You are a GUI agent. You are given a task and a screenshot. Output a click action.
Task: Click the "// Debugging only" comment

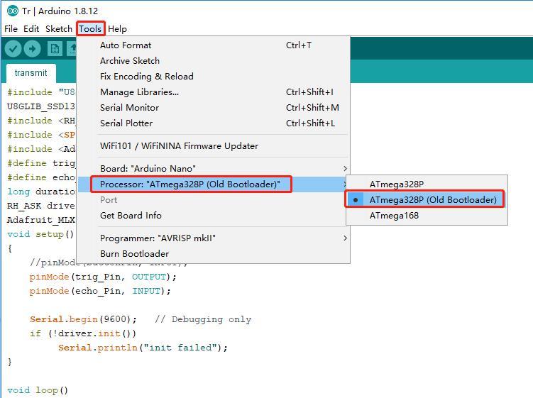tap(203, 319)
